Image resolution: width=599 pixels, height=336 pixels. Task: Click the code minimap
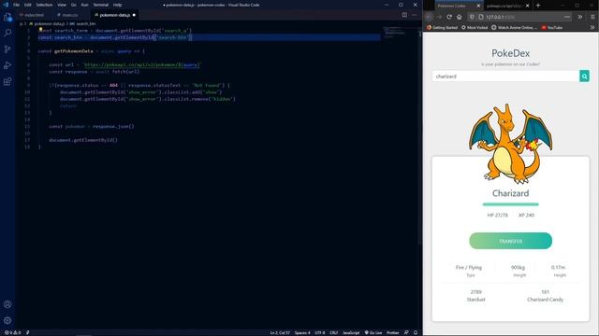click(x=400, y=33)
